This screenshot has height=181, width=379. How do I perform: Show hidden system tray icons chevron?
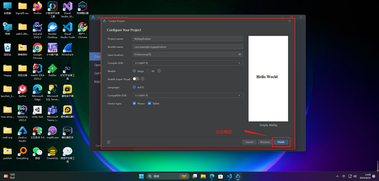pyautogui.click(x=337, y=176)
